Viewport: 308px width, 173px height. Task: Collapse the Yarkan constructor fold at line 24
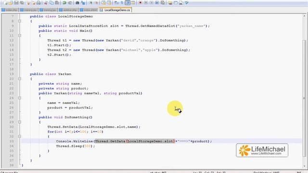[20, 98]
